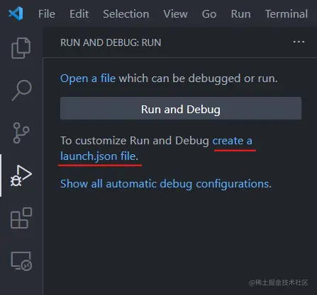Click the Run and Debug button
The image size is (317, 295).
(181, 108)
